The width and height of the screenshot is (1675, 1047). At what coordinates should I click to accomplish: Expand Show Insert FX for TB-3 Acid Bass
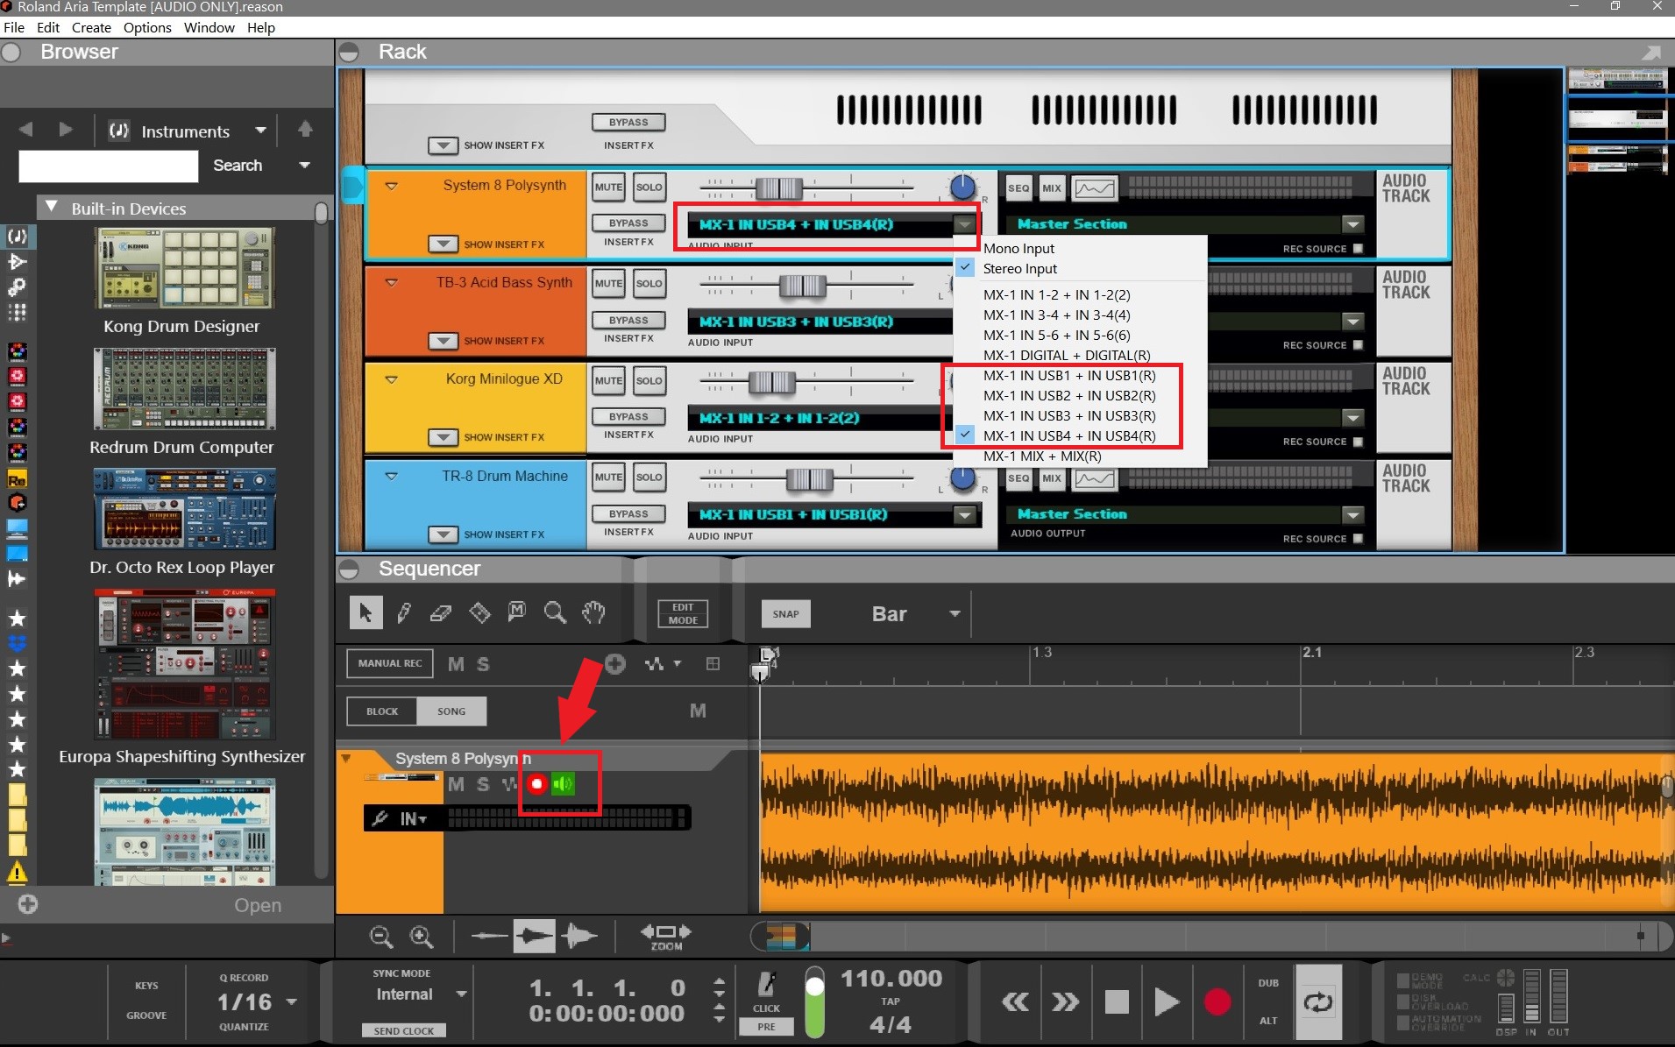[x=443, y=341]
